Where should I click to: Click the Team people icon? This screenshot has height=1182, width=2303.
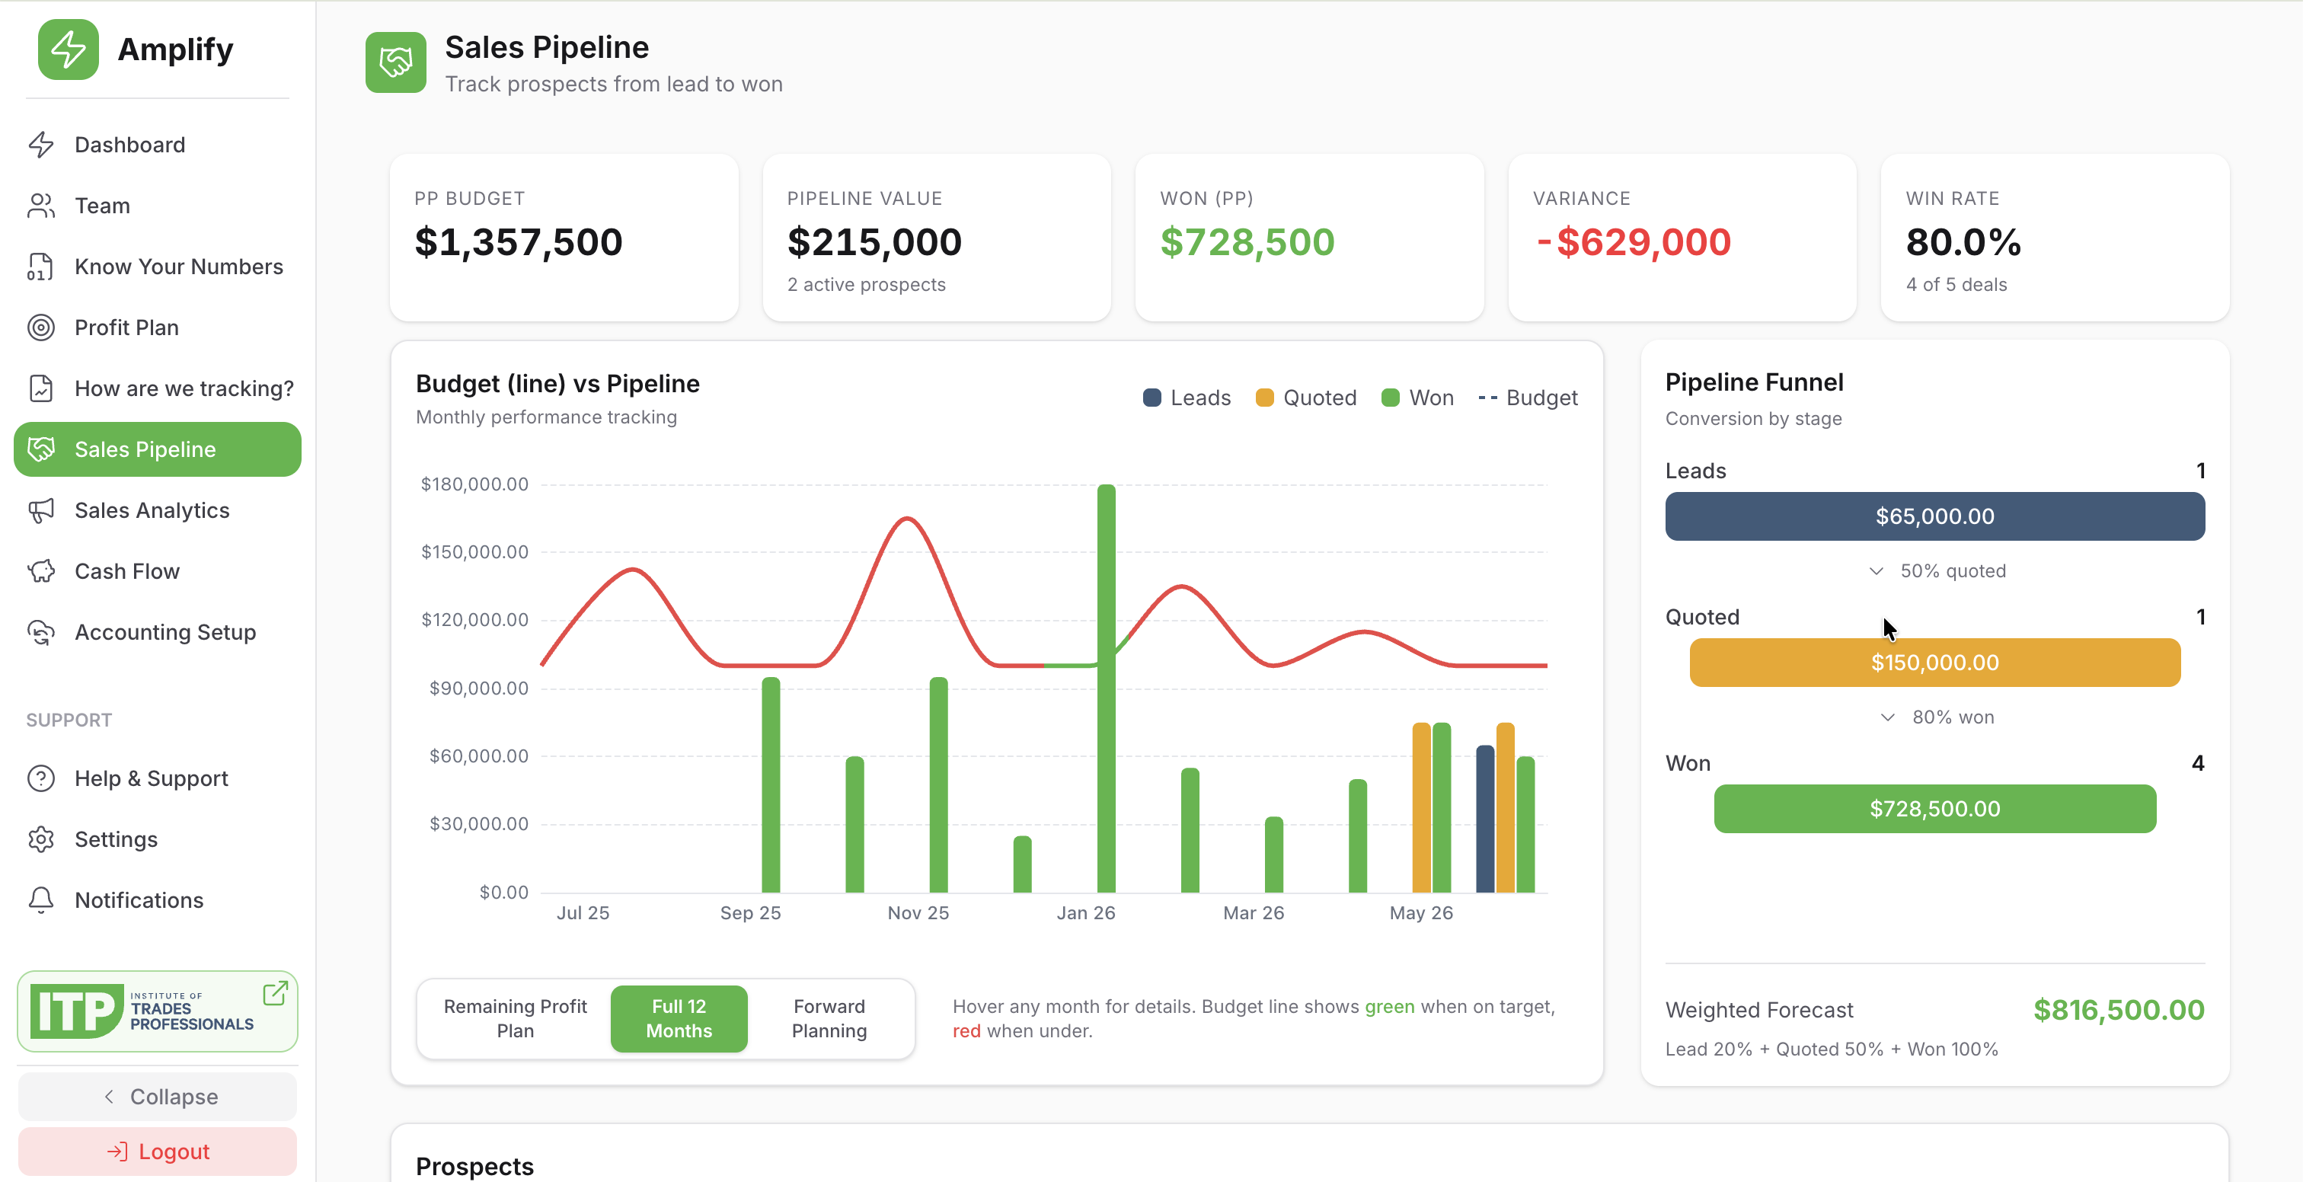(41, 206)
